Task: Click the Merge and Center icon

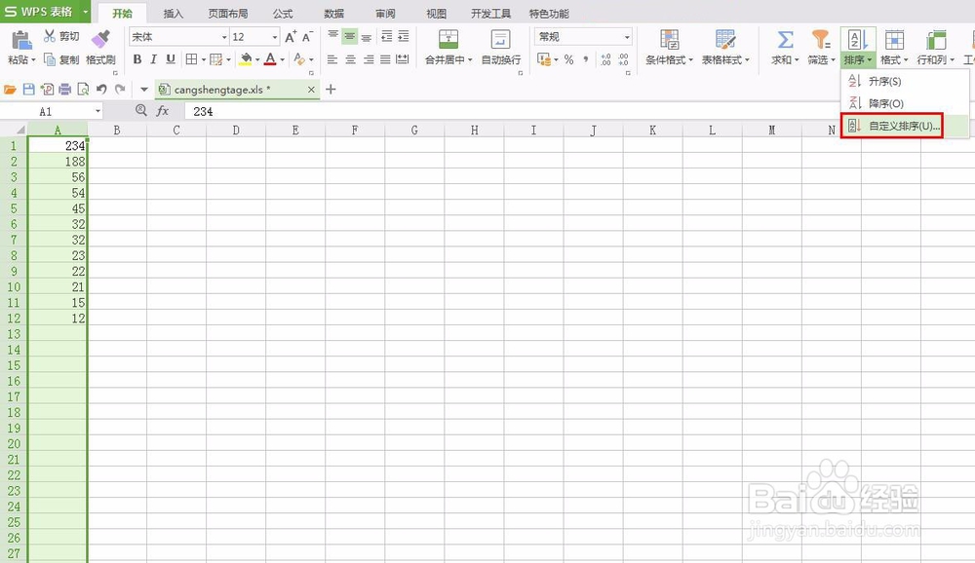Action: (448, 39)
